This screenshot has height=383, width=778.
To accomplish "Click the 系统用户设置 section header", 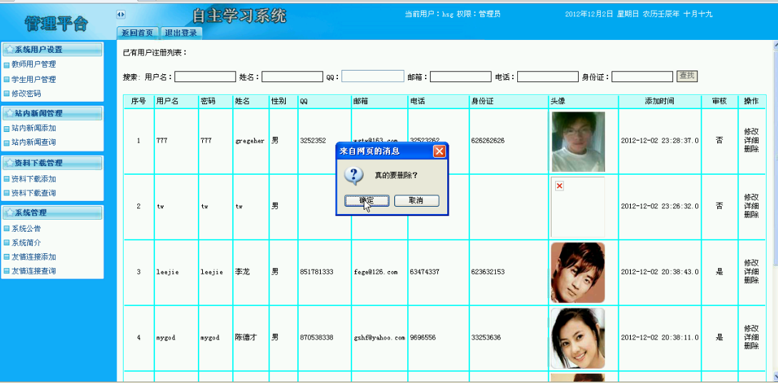I will point(53,49).
